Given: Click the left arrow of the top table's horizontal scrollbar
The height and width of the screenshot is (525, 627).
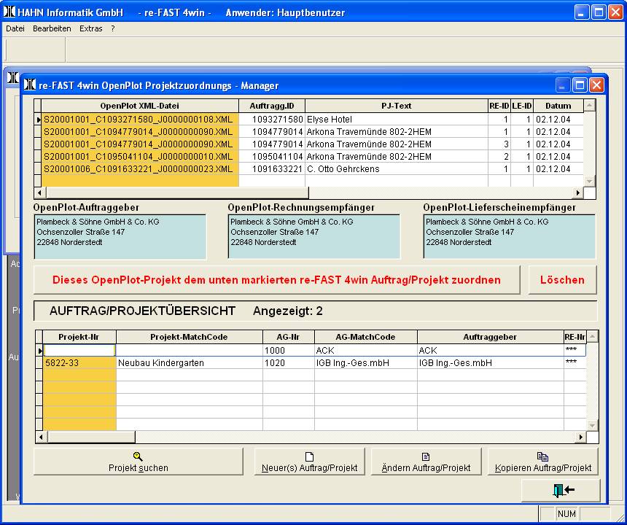Looking at the screenshot, I should 39,192.
